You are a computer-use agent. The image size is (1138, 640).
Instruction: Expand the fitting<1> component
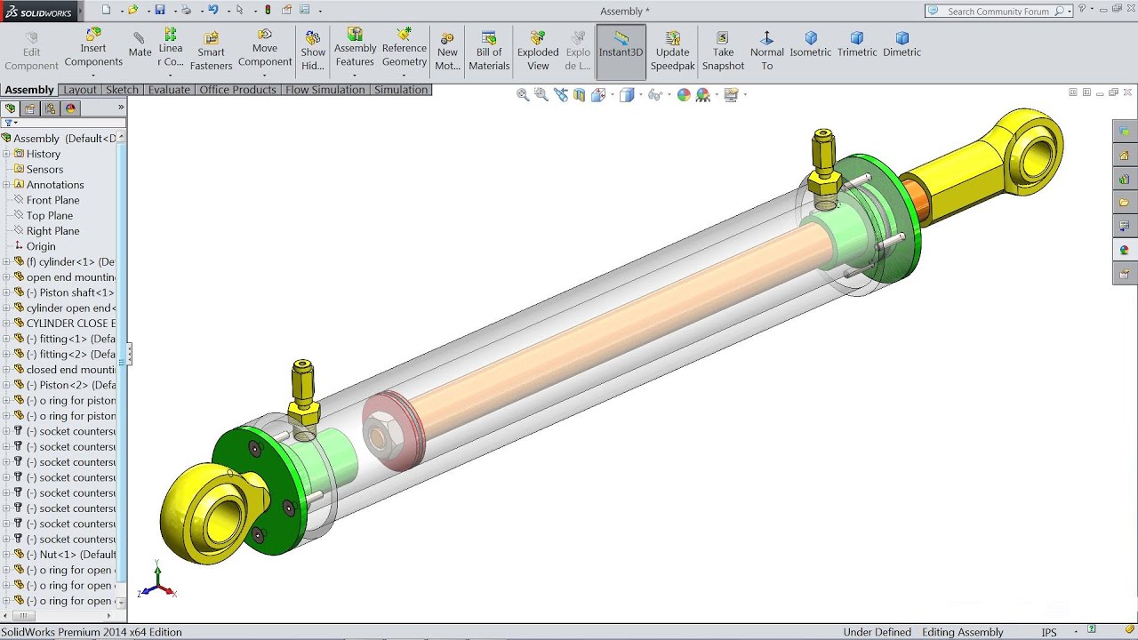pos(6,339)
